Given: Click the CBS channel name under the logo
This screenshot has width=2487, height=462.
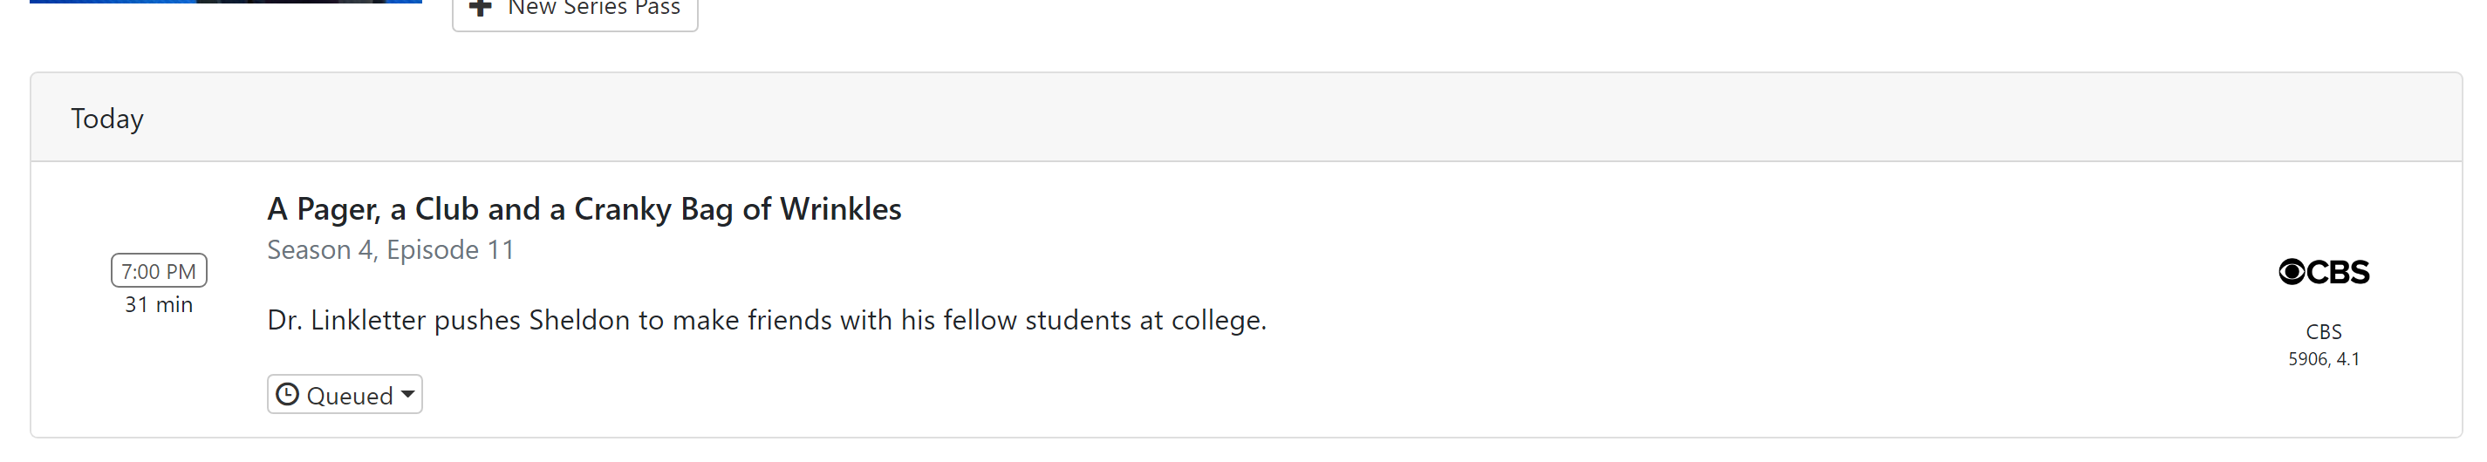Looking at the screenshot, I should pyautogui.click(x=2323, y=332).
